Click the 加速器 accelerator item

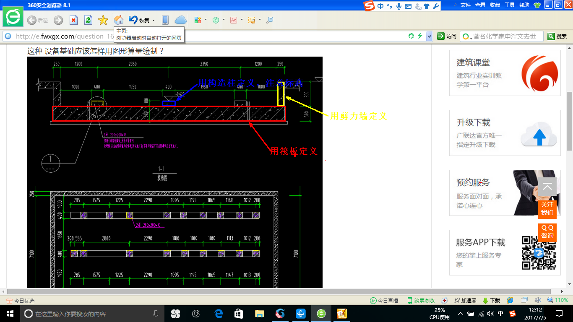[465, 301]
